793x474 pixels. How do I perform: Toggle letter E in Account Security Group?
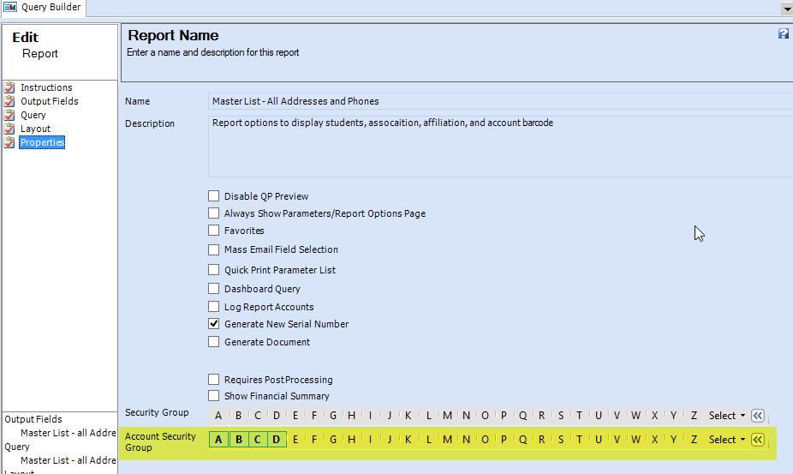pos(295,440)
